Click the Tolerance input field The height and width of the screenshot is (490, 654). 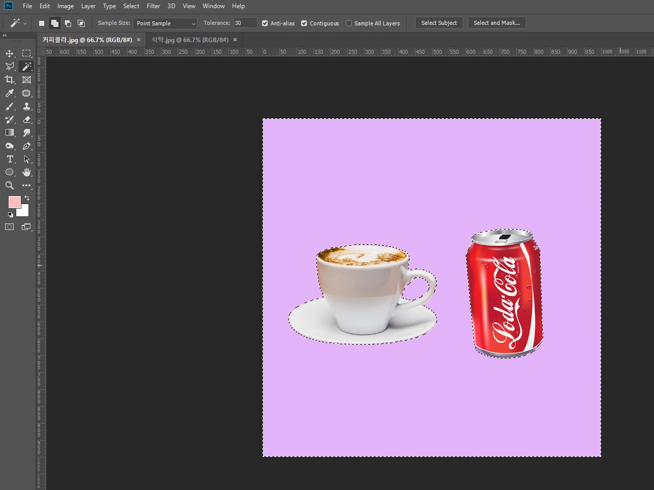click(245, 23)
